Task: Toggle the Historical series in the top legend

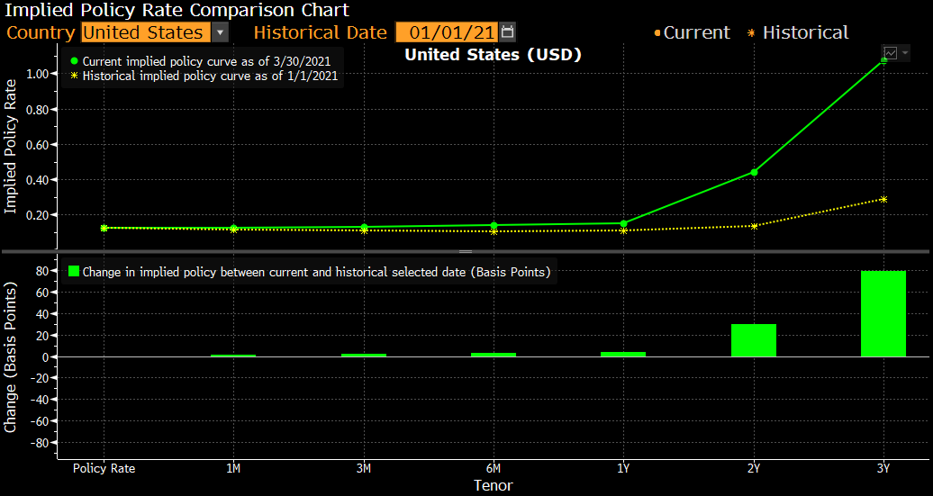Action: click(798, 32)
